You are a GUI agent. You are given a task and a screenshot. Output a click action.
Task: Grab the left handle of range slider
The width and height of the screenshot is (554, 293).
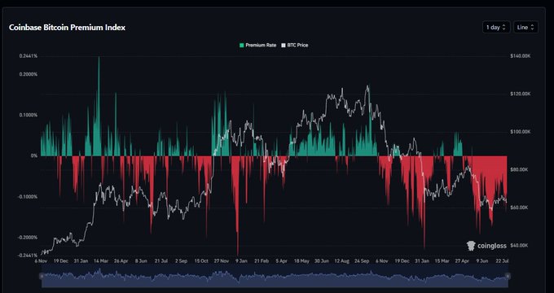[x=42, y=276]
